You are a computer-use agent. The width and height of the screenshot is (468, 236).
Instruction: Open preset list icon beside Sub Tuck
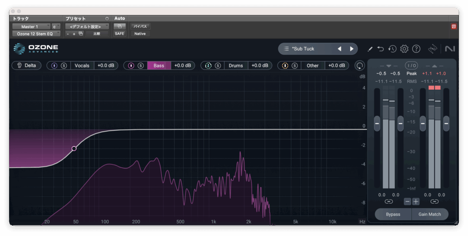pos(286,49)
